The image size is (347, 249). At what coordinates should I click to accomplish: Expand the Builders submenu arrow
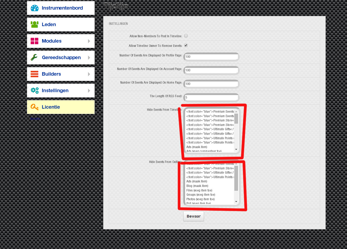[x=89, y=74]
